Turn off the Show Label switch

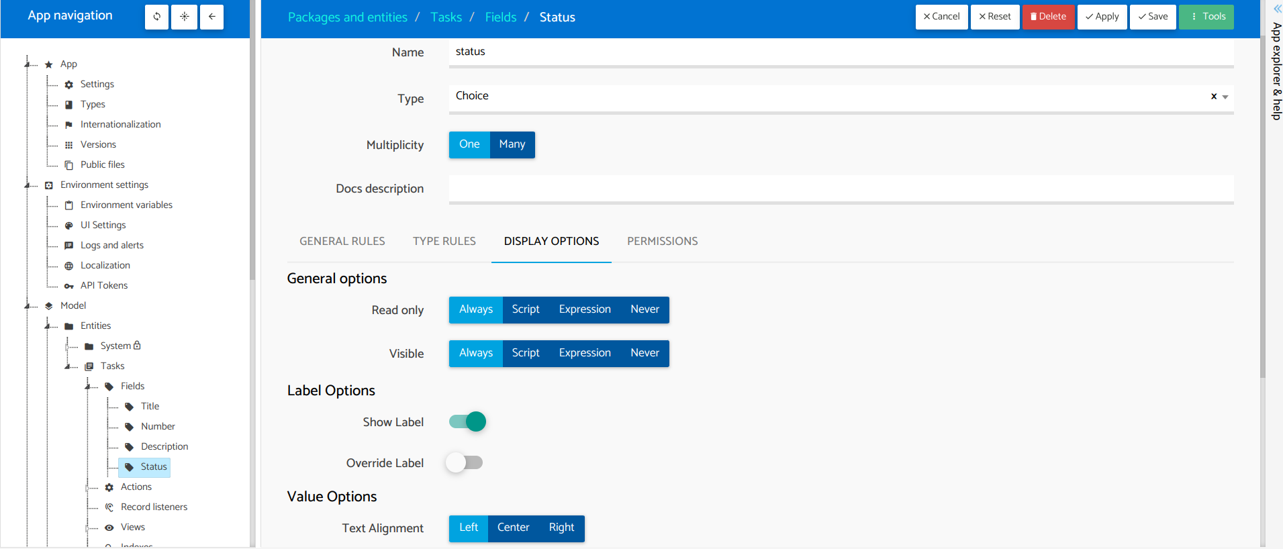(467, 421)
